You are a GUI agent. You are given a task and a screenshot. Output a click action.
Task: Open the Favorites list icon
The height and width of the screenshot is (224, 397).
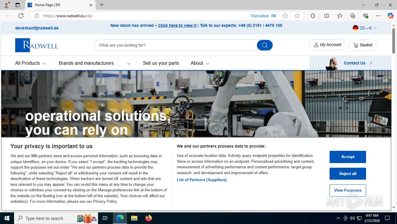(340, 16)
